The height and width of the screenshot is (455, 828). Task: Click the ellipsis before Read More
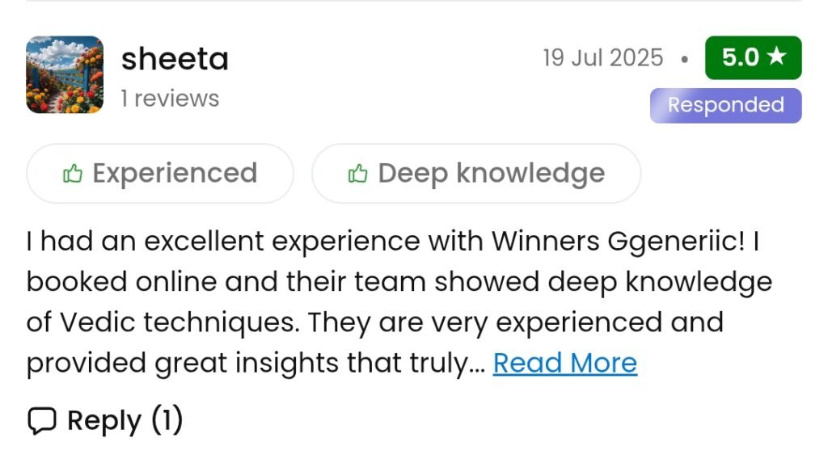(477, 365)
